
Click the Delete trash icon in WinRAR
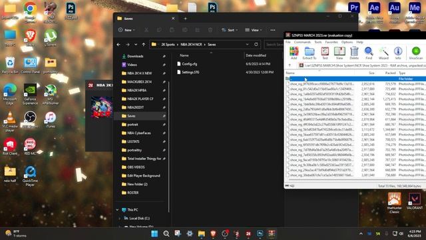[x=354, y=53]
